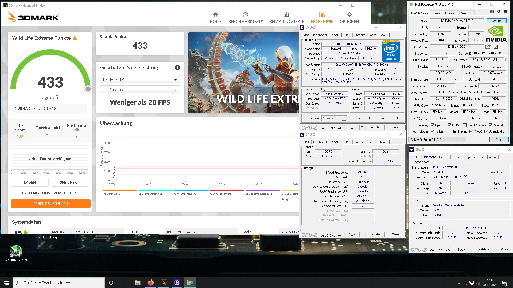Viewport: 513px width, 288px height.
Task: Open Battlefield V game dropdown
Action: (140, 79)
